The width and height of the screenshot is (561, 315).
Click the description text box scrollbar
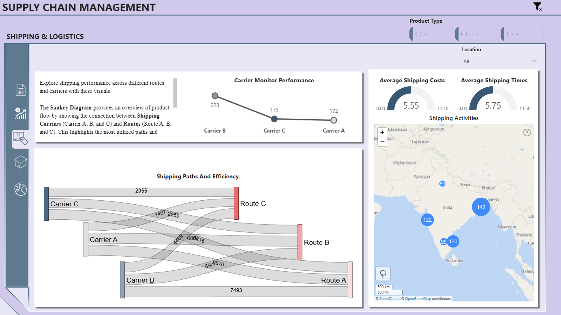tap(175, 93)
